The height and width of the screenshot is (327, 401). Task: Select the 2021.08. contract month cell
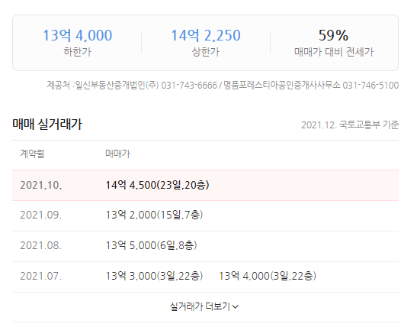[41, 245]
